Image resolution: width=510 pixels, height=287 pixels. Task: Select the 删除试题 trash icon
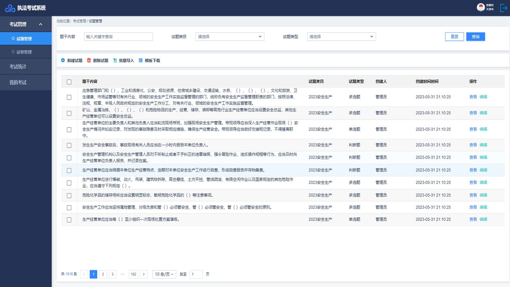coord(89,60)
